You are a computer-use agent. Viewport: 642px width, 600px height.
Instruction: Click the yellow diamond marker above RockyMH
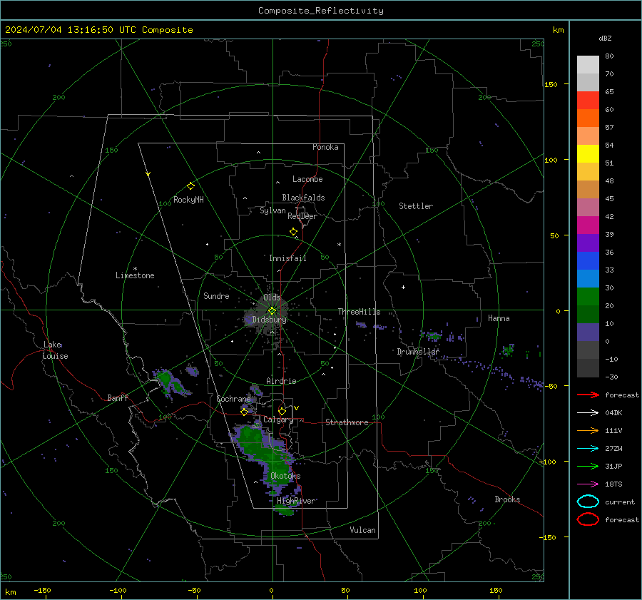click(x=190, y=186)
